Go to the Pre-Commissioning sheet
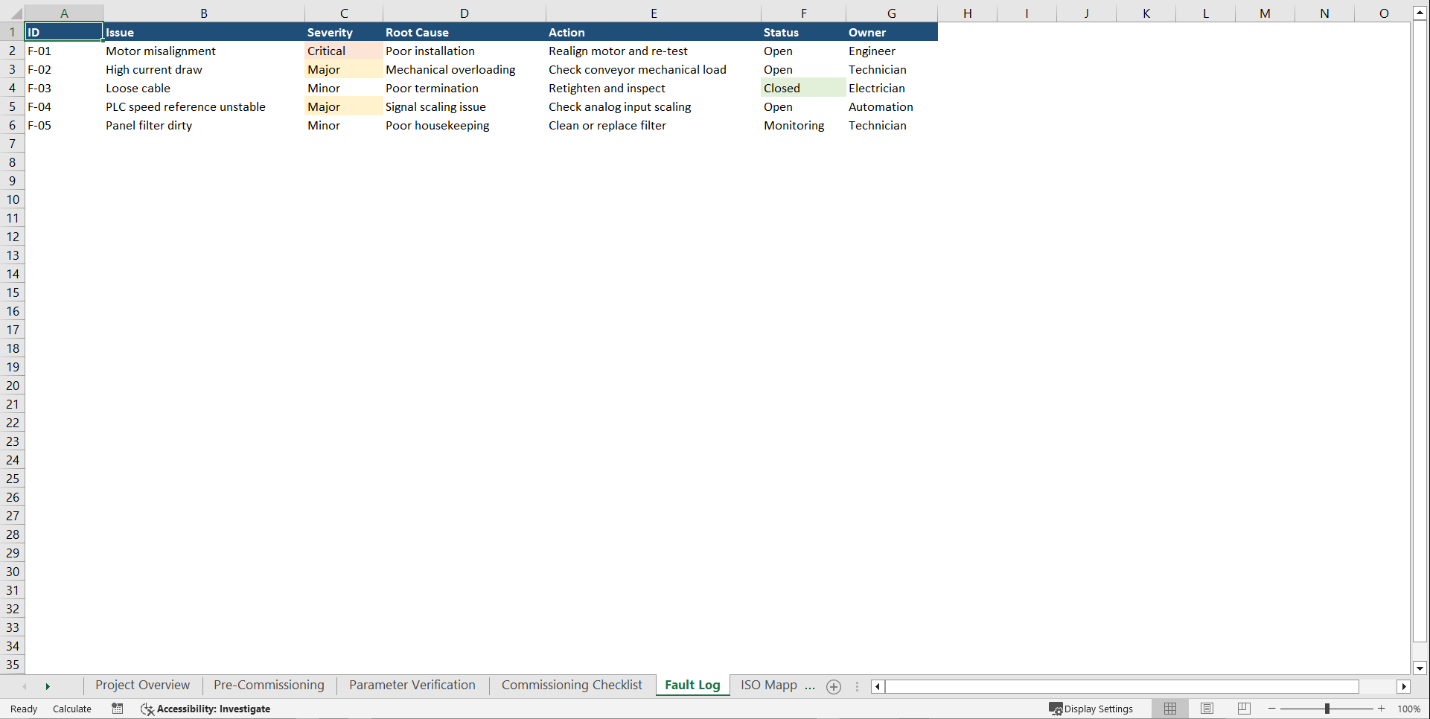The image size is (1430, 719). (x=268, y=685)
